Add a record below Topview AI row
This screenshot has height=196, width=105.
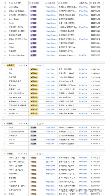point(4,118)
